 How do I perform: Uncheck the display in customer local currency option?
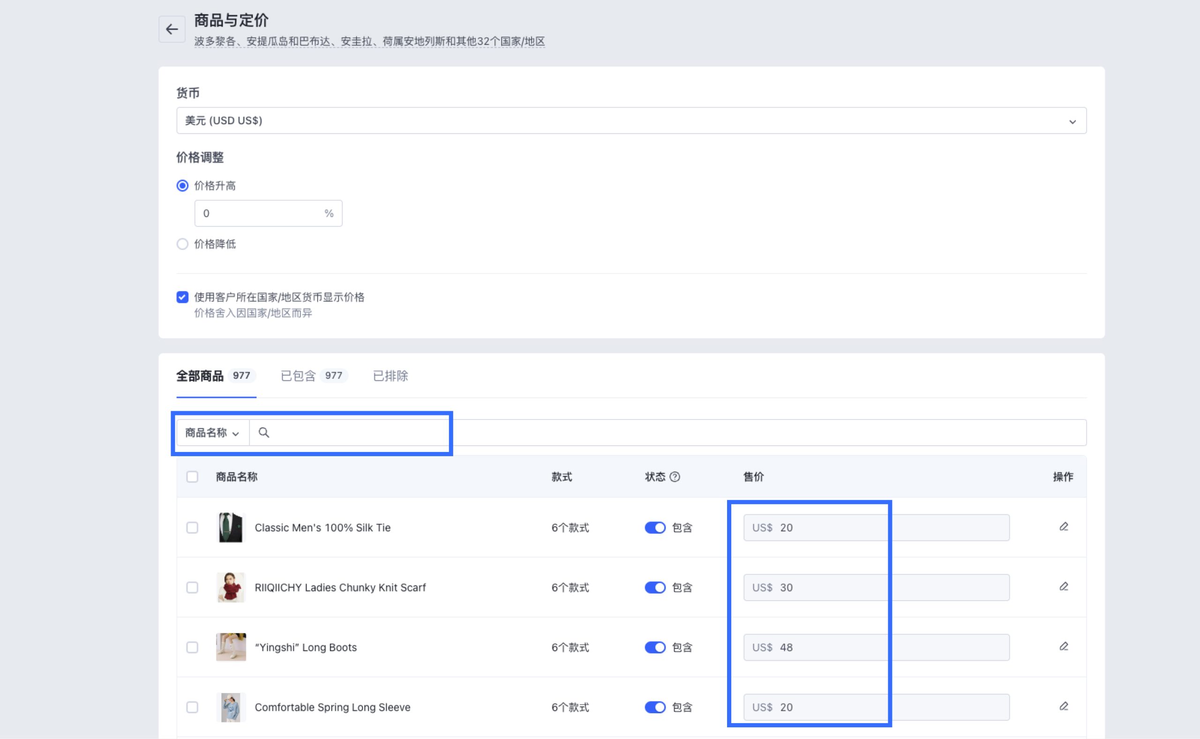click(182, 297)
